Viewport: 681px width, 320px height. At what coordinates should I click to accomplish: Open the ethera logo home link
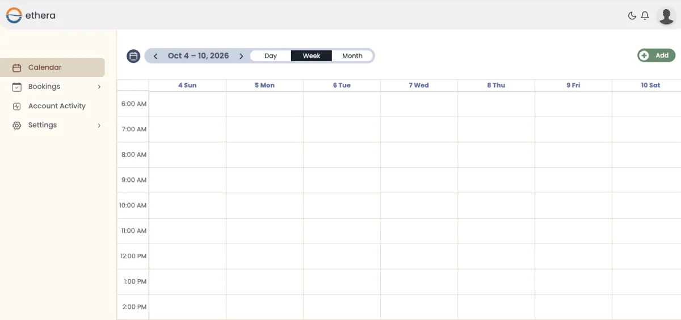pyautogui.click(x=31, y=15)
